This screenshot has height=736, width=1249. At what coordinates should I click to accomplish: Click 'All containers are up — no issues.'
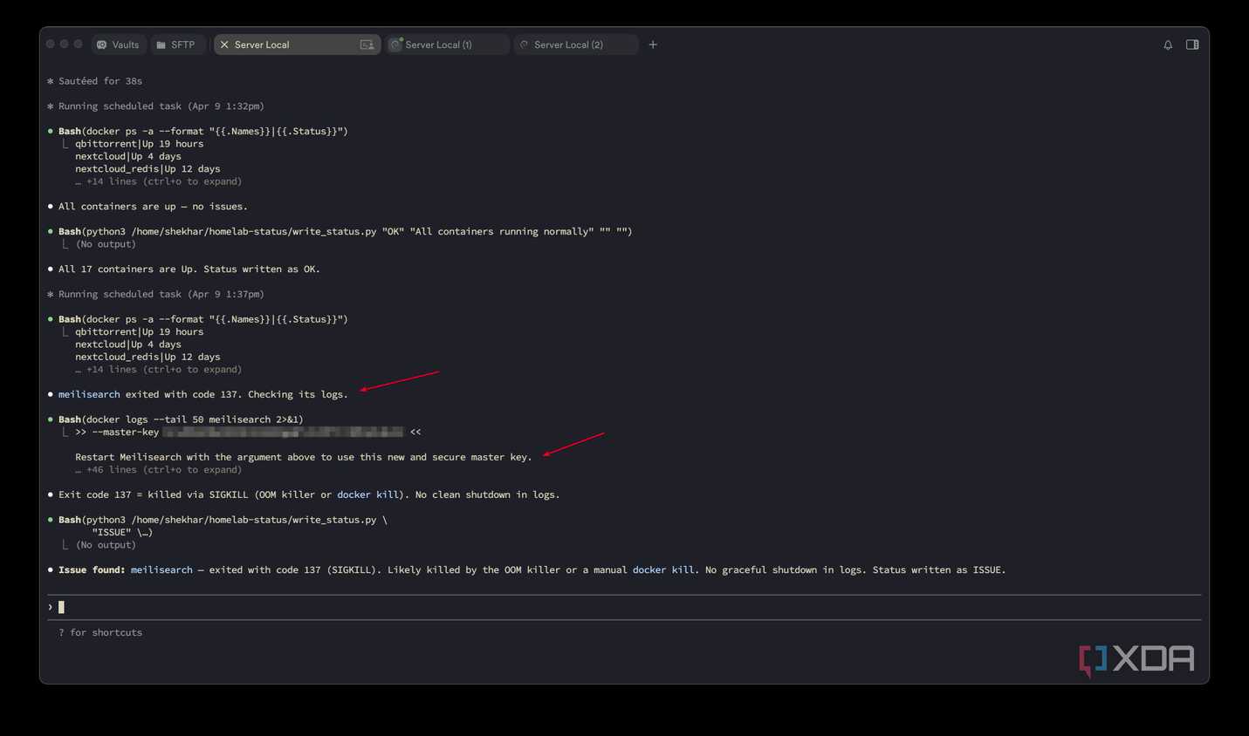[x=153, y=207]
